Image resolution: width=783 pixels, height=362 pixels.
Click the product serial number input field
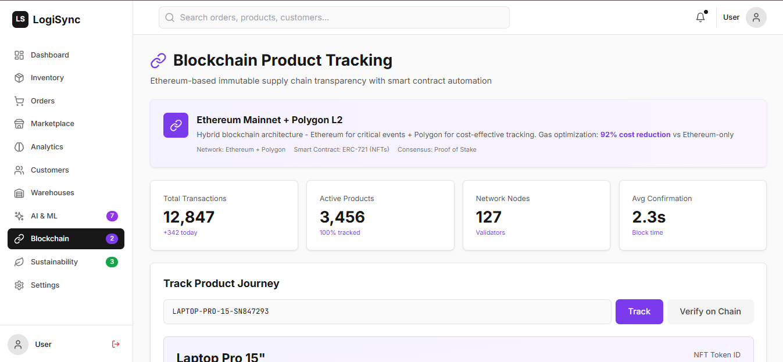tap(387, 311)
